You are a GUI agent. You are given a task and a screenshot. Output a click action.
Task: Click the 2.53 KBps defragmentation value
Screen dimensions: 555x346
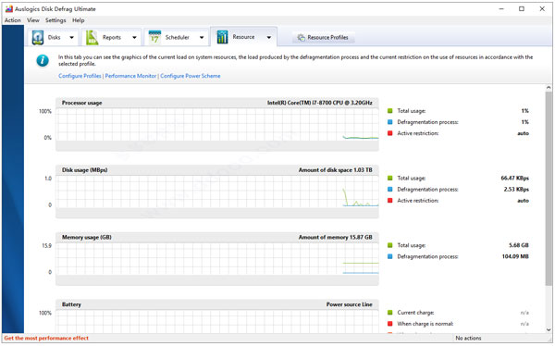tap(516, 189)
